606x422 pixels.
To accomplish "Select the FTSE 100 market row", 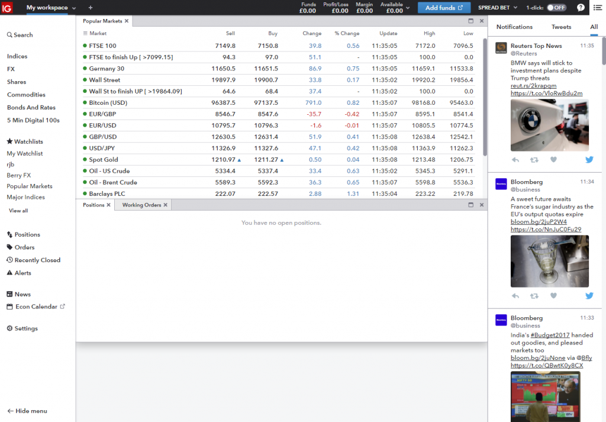I will pos(278,46).
